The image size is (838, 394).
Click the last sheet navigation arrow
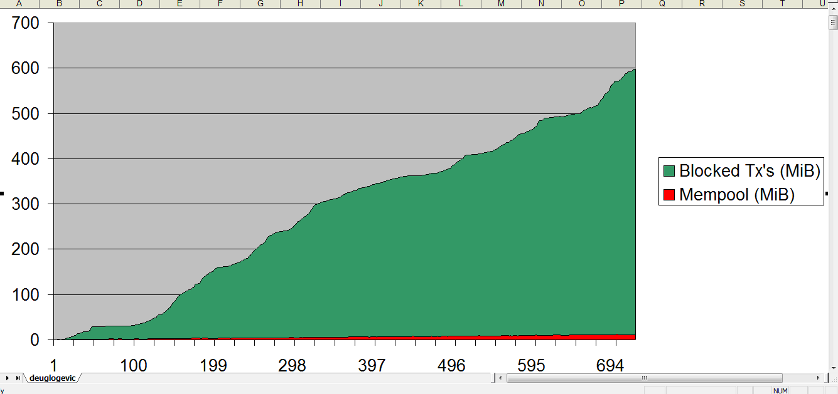pyautogui.click(x=17, y=378)
